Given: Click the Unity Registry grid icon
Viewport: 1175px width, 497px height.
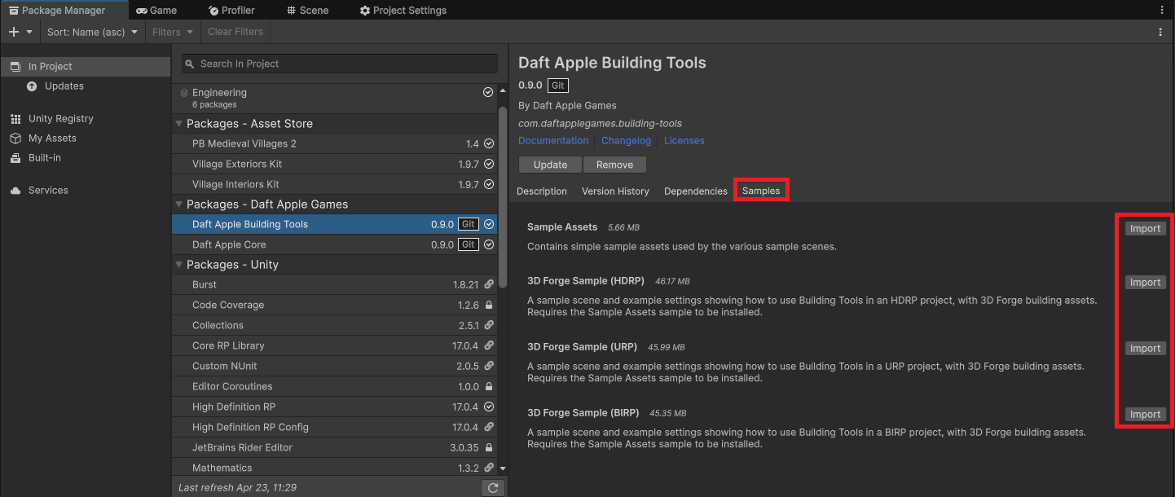Looking at the screenshot, I should (15, 119).
